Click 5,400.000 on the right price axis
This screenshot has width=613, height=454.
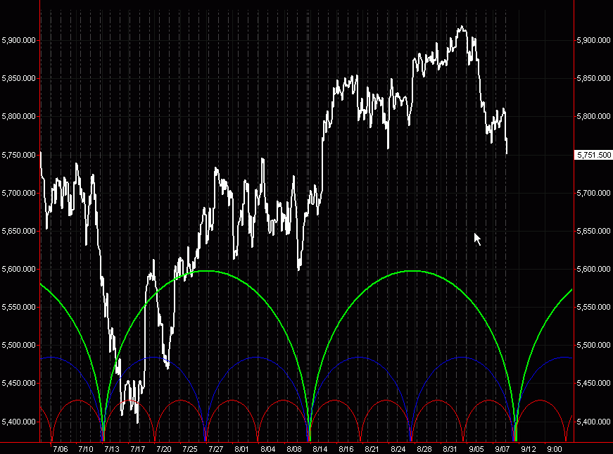(x=593, y=422)
